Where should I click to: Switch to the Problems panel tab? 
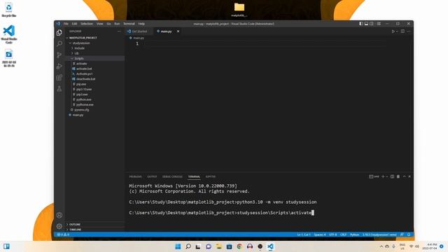click(135, 176)
